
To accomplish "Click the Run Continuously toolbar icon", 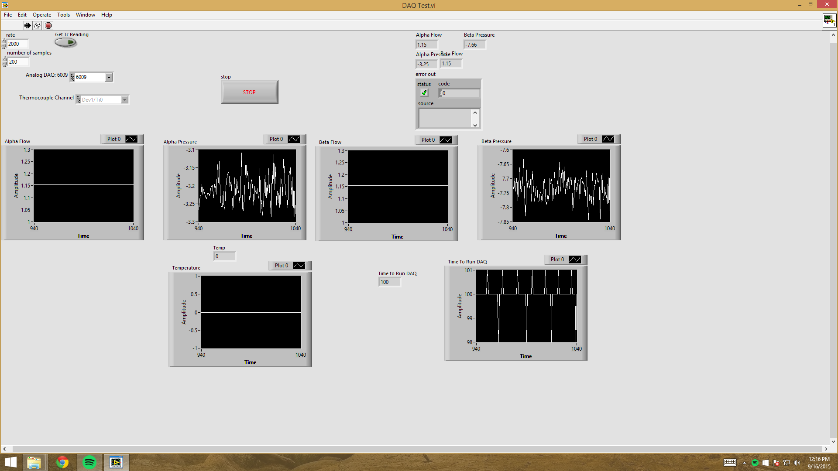I will point(37,25).
